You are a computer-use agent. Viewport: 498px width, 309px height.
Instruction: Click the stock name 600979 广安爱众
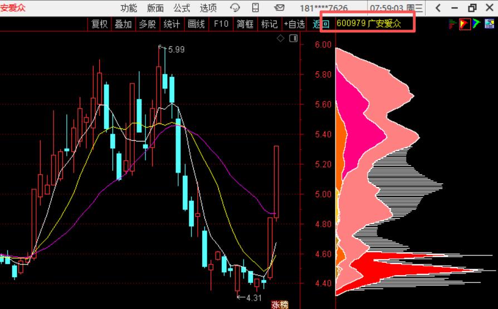(x=369, y=23)
